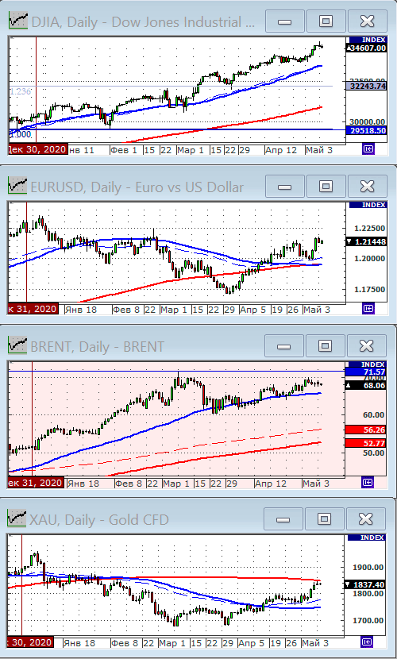Screen dimensions: 397x659
Task: Maximize the EURUSD Daily chart window
Action: 326,186
